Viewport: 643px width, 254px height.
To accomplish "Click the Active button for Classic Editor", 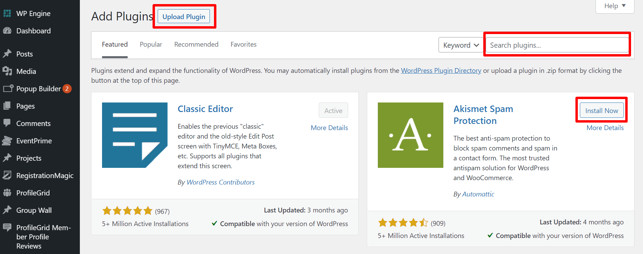I will 333,111.
